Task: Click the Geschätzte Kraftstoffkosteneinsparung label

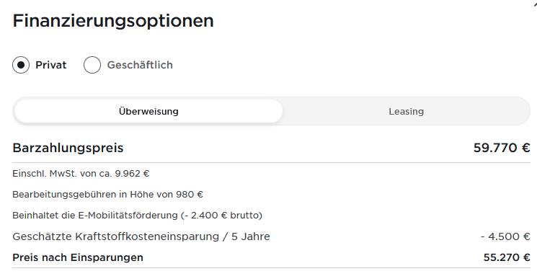Action: click(x=141, y=236)
